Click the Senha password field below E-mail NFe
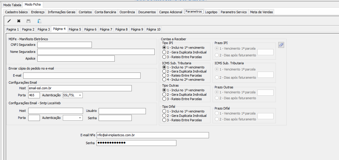The image size is (339, 160). 136,143
